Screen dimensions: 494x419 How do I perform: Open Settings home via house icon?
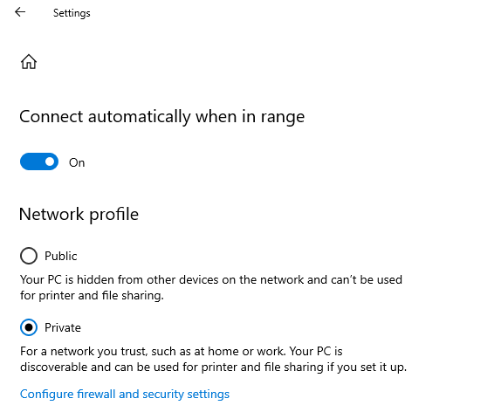(29, 61)
